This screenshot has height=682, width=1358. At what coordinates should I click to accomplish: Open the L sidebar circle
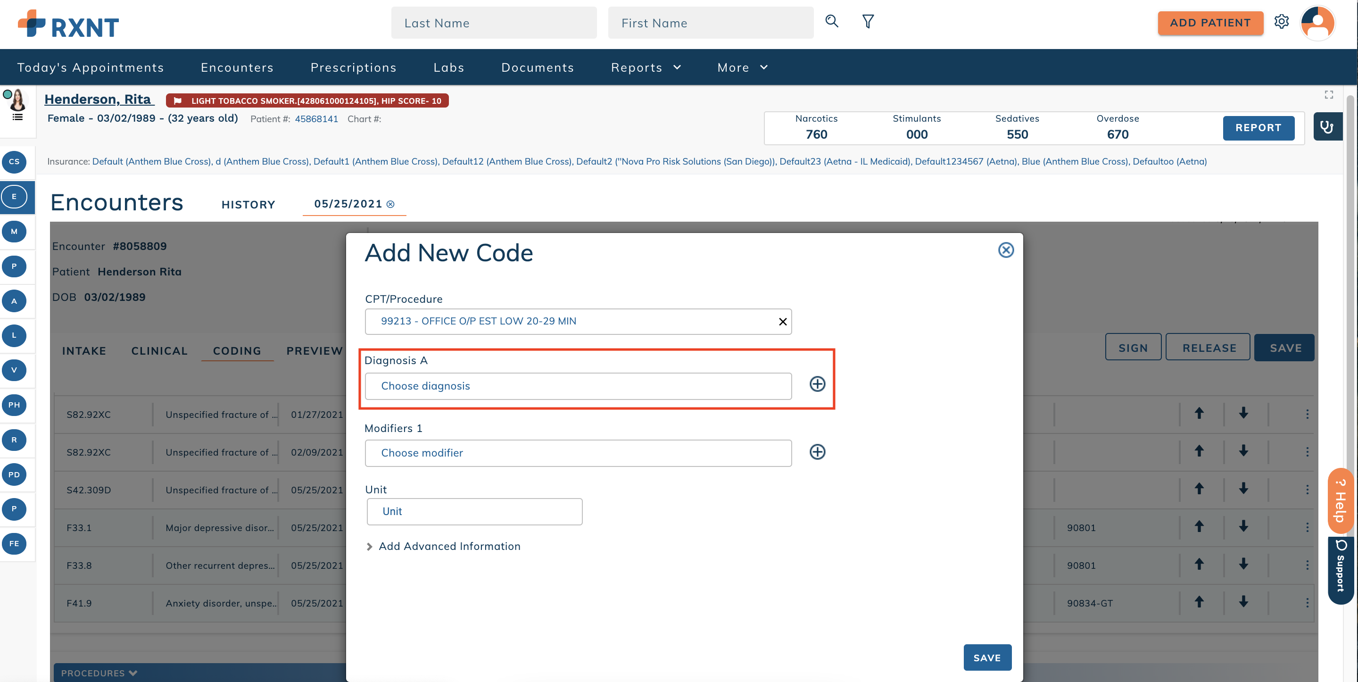[x=14, y=335]
